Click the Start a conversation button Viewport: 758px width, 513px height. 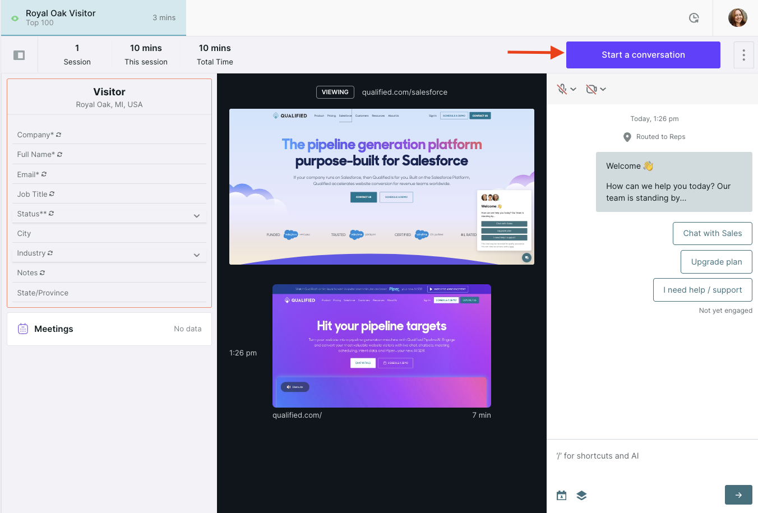[643, 55]
